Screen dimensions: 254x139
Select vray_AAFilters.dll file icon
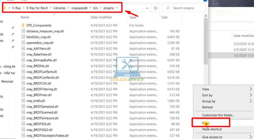click(23, 48)
